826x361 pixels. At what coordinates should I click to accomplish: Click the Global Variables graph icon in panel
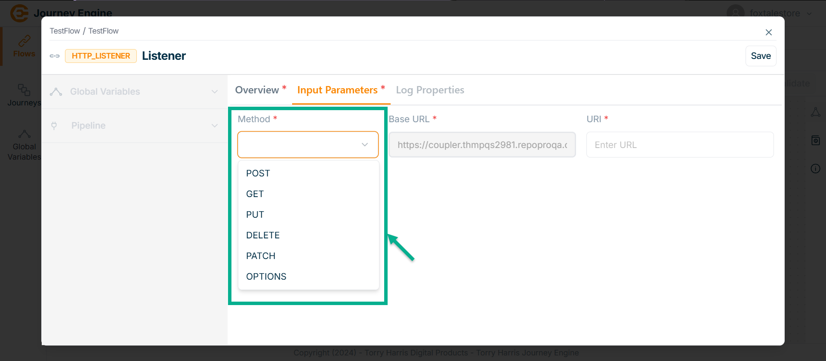56,92
